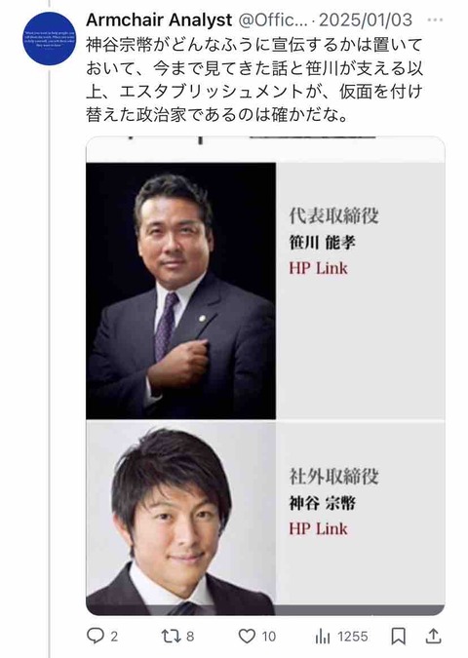The width and height of the screenshot is (468, 658).
Task: Tap the repost arrows icon
Action: (171, 637)
